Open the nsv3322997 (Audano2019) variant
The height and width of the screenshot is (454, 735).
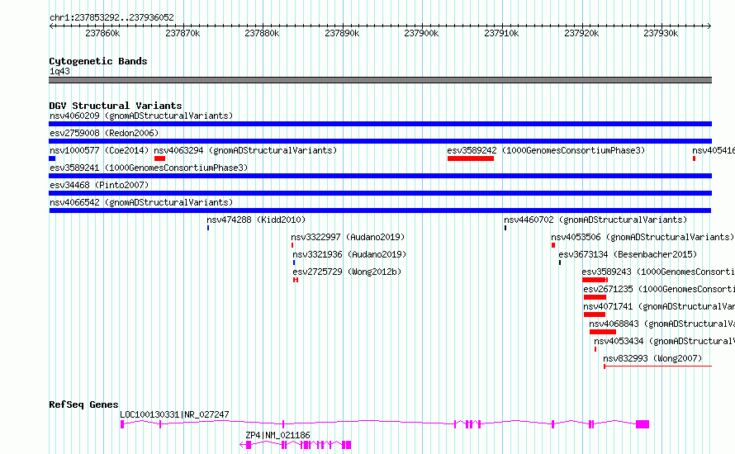[x=348, y=237]
